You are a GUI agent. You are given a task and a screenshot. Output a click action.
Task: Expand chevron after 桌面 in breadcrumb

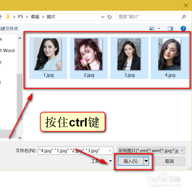[43, 17]
